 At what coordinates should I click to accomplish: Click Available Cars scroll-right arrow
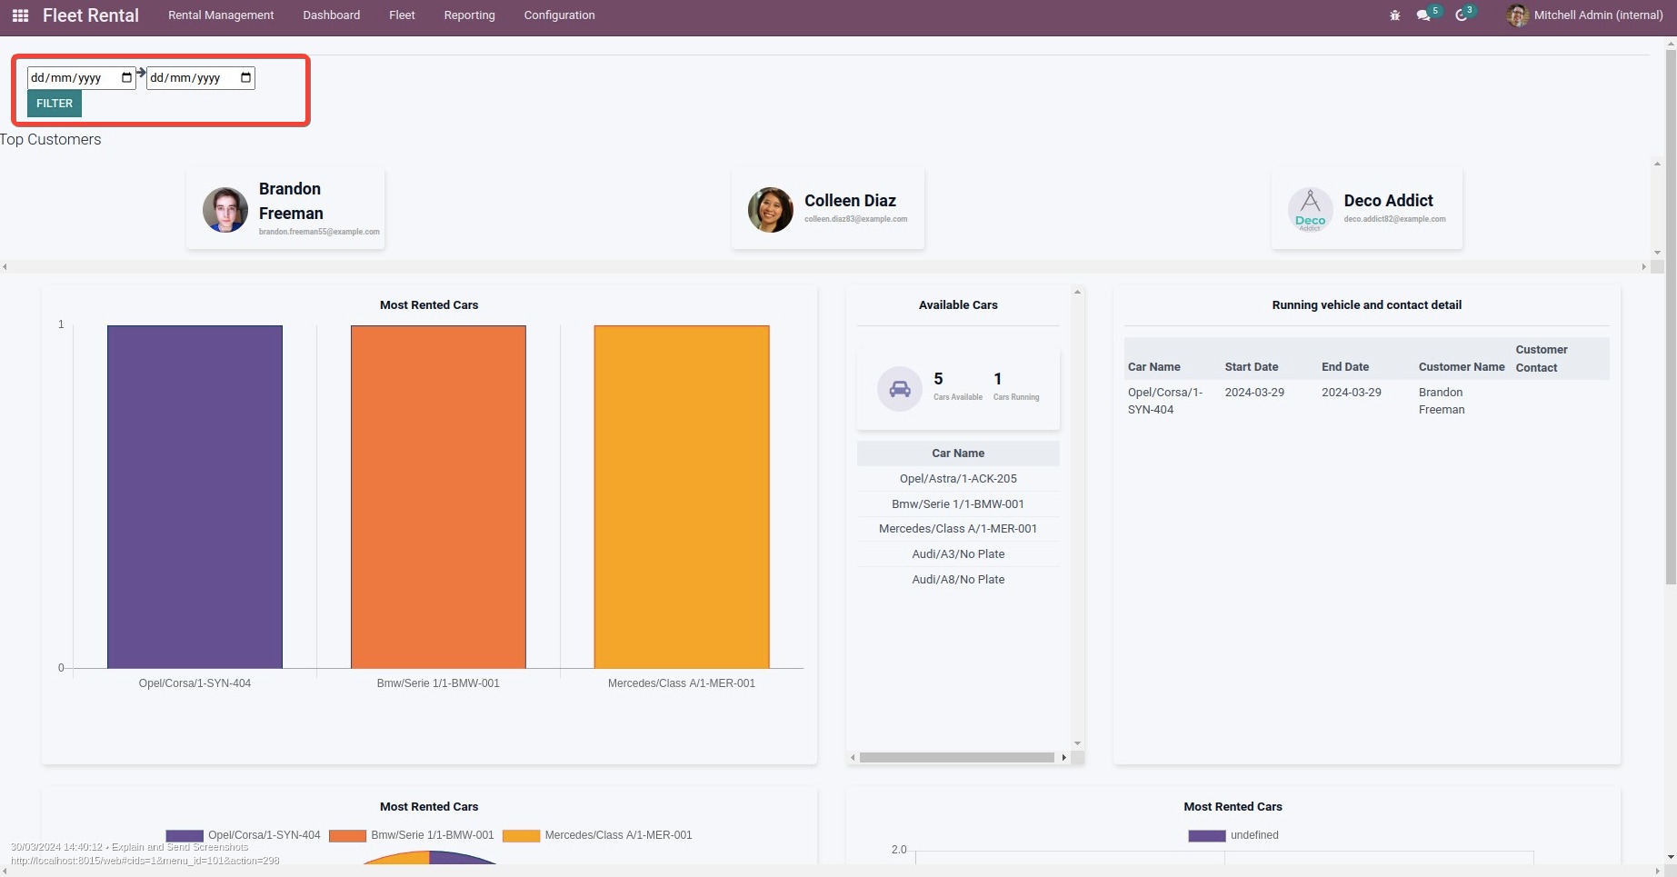(x=1064, y=757)
